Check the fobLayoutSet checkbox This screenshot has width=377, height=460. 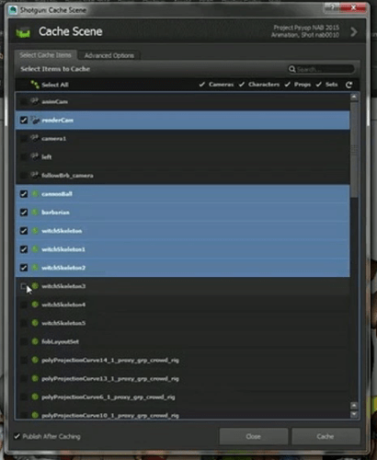(24, 341)
